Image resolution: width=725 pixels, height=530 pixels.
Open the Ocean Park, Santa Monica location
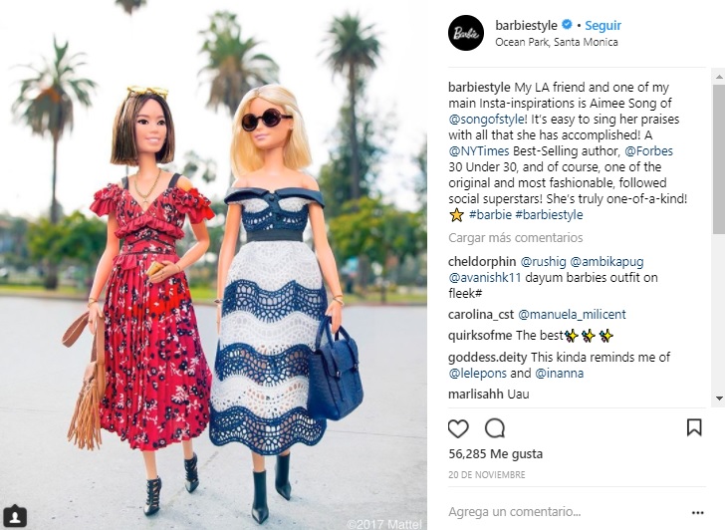click(x=557, y=42)
